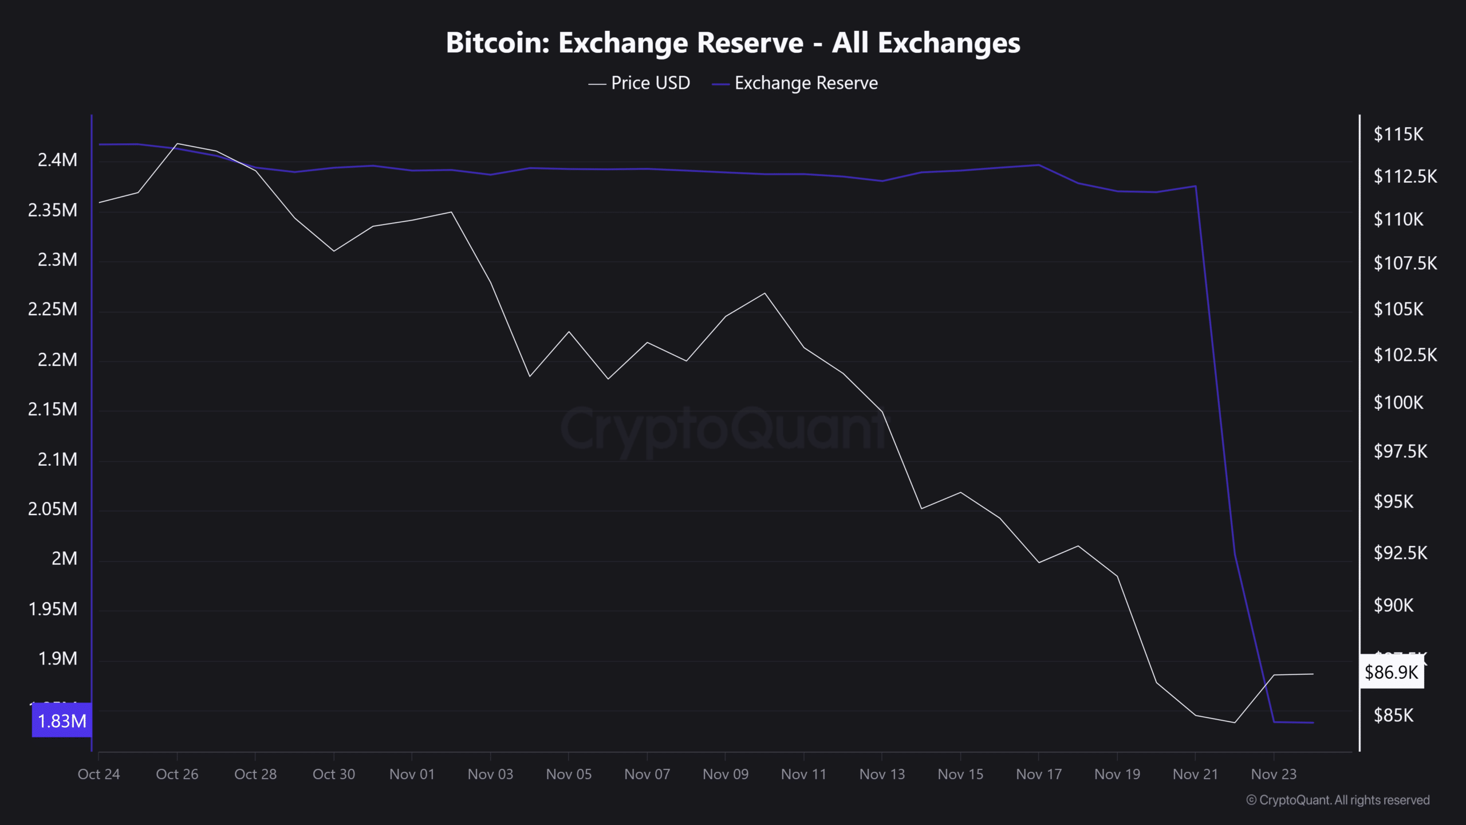
Task: Click the $115K right axis label
Action: pos(1398,134)
